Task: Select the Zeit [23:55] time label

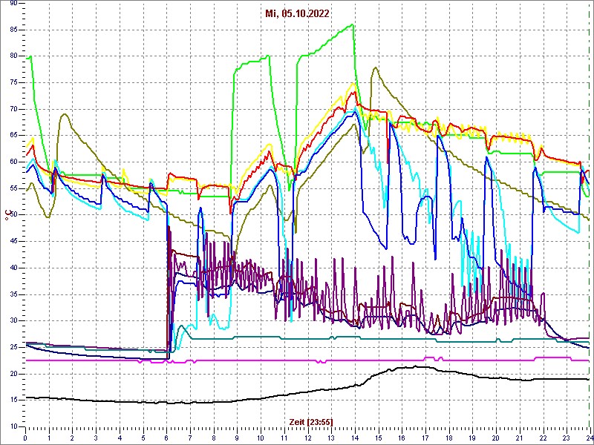Action: click(311, 422)
